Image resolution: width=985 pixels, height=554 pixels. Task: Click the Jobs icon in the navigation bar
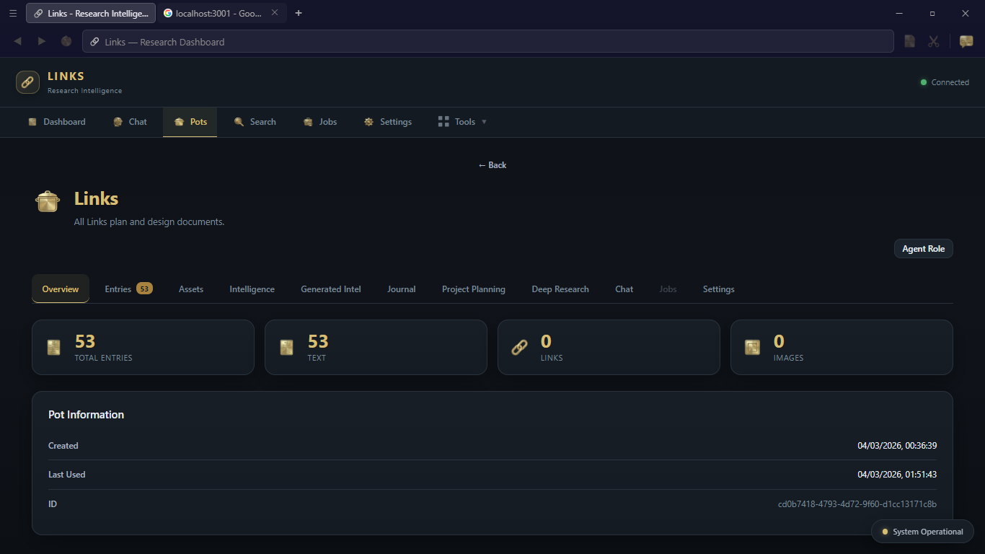click(x=309, y=122)
